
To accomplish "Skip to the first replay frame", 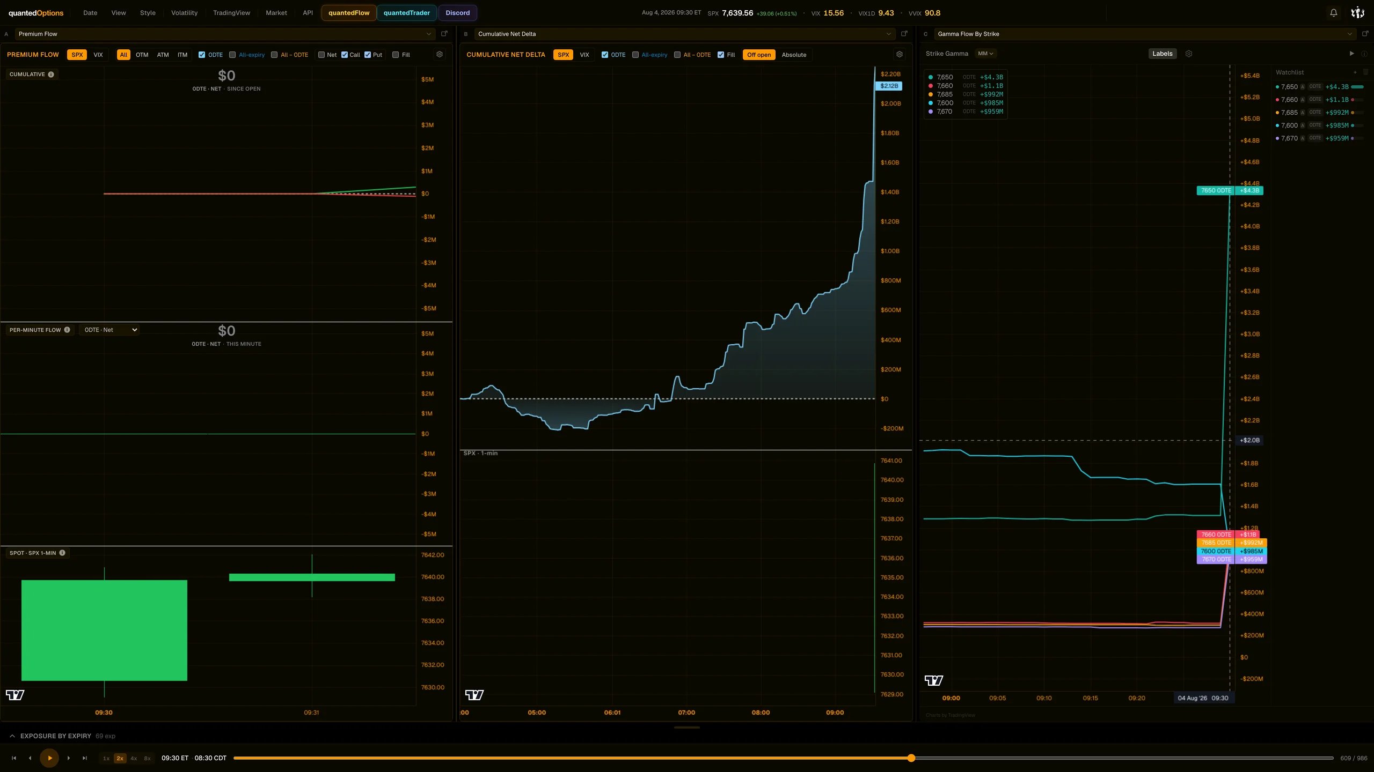I will [14, 758].
